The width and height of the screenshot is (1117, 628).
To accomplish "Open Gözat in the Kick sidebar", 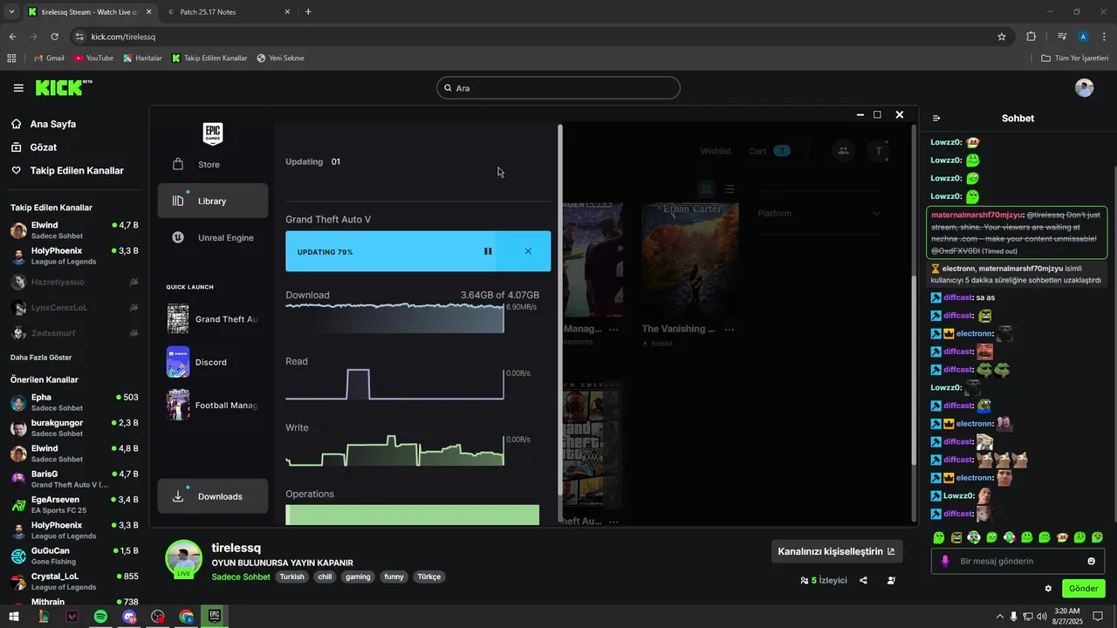I will (43, 147).
